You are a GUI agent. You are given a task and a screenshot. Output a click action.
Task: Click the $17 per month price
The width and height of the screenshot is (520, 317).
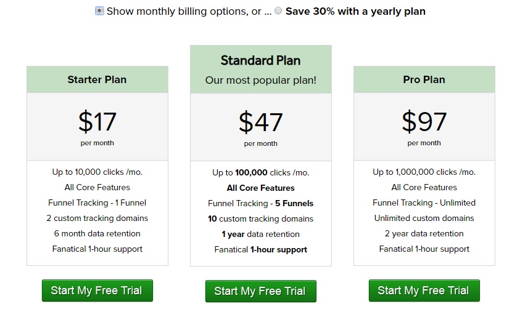coord(97,122)
